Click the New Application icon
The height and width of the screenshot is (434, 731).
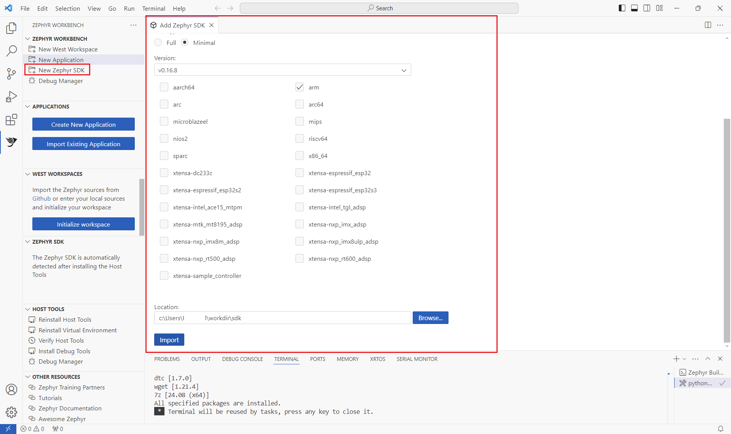[33, 59]
